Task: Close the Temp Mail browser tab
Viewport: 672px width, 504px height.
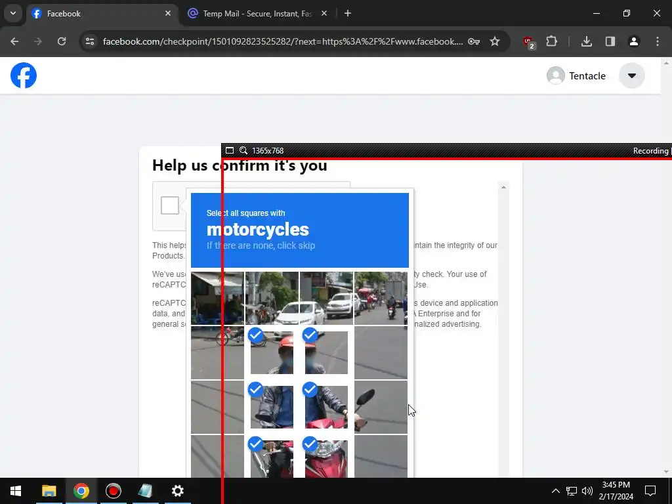Action: pyautogui.click(x=324, y=14)
